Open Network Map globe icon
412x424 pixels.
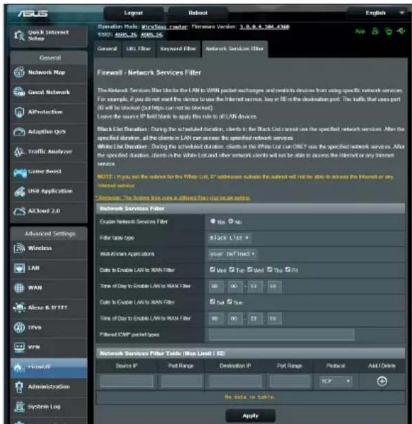pos(19,73)
